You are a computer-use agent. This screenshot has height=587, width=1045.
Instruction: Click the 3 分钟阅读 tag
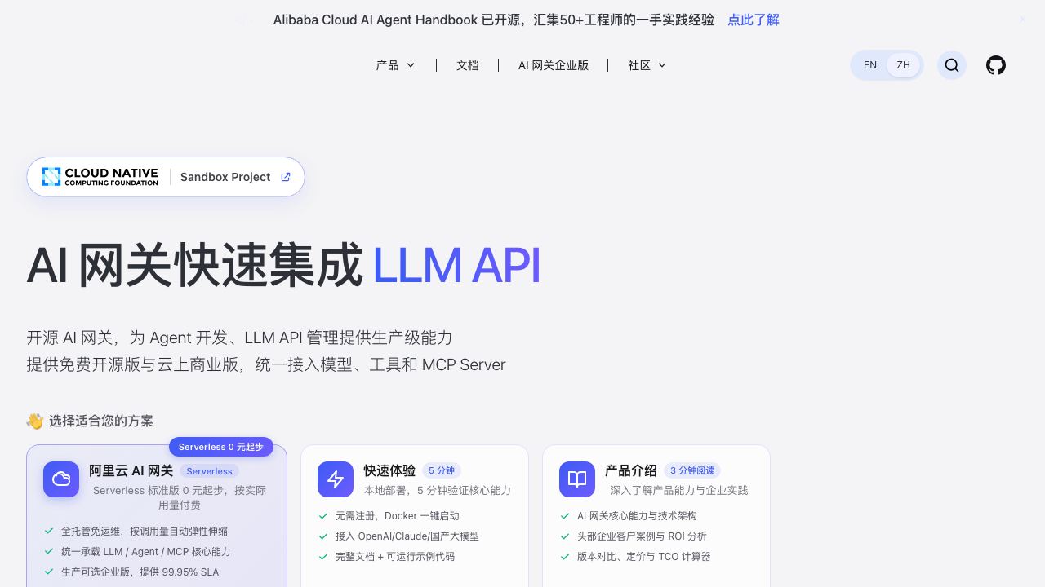click(692, 470)
